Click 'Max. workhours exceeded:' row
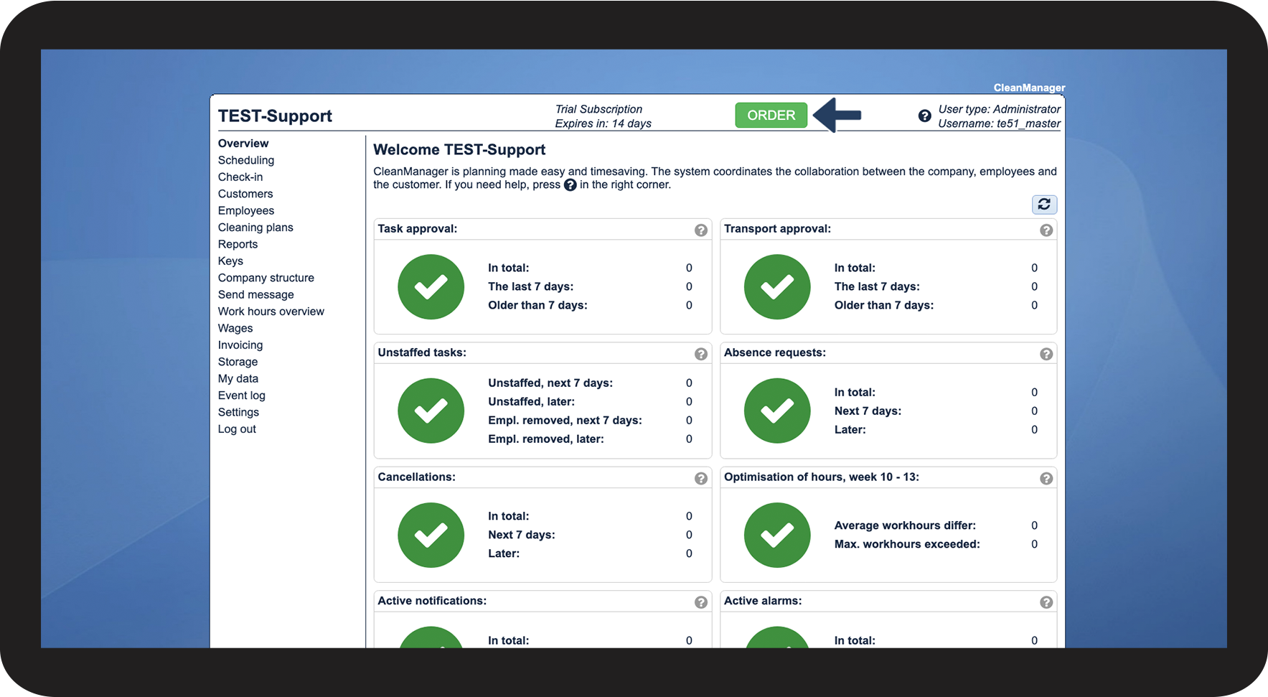The width and height of the screenshot is (1268, 697). click(907, 545)
